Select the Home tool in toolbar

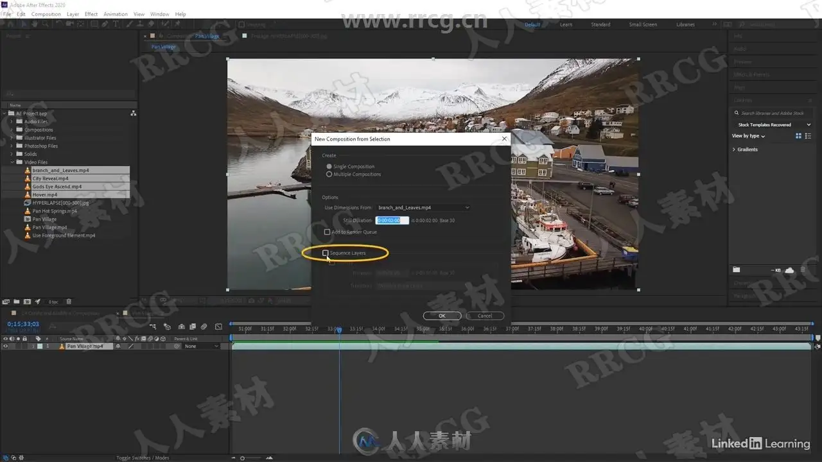click(10, 24)
